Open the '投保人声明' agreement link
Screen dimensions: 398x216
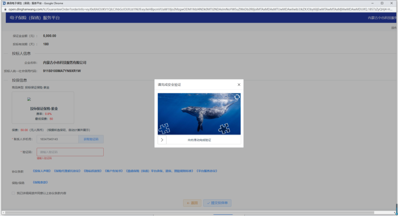pyautogui.click(x=42, y=171)
